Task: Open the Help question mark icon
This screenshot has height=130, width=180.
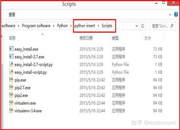Action: (x=176, y=14)
